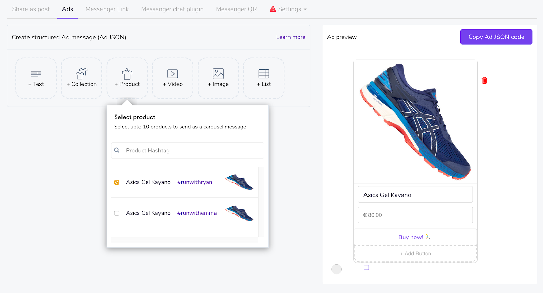
Task: Select the Ads tab
Action: pyautogui.click(x=68, y=9)
